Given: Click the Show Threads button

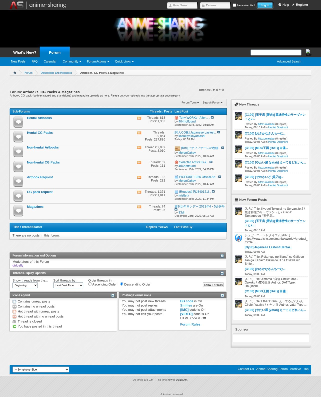Looking at the screenshot, I should [213, 285].
